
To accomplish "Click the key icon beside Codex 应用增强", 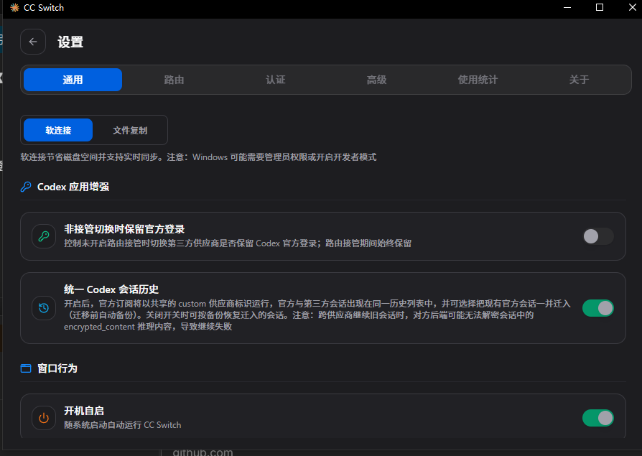I will 26,187.
